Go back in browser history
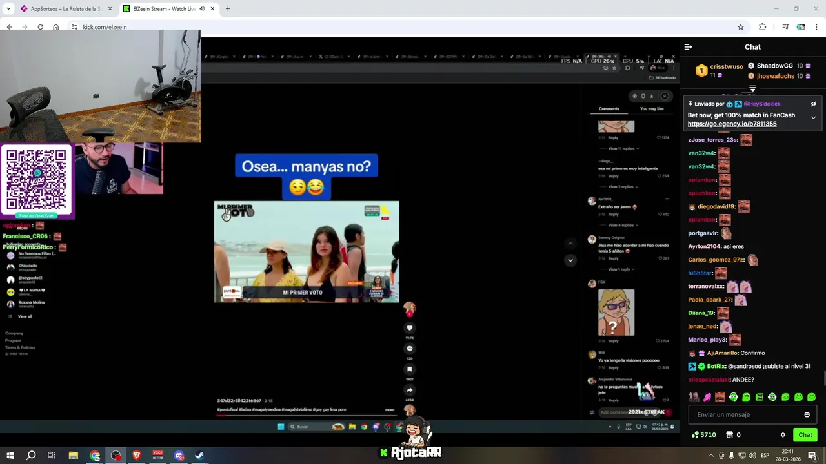The width and height of the screenshot is (826, 464). coord(9,27)
